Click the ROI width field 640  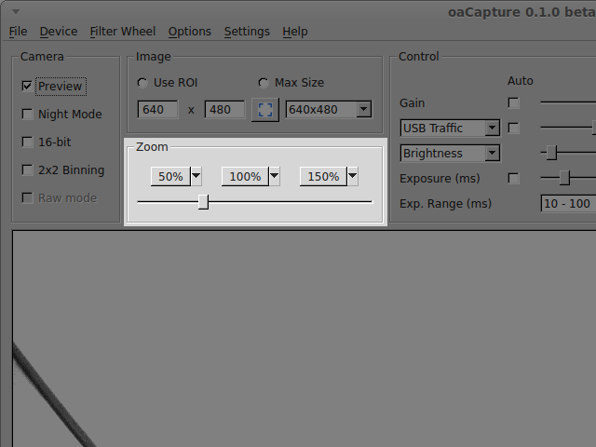coord(157,110)
